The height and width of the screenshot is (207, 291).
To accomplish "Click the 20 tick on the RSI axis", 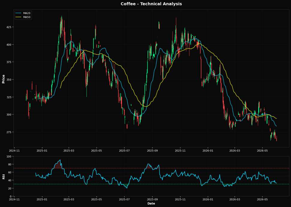I will point(10,188).
